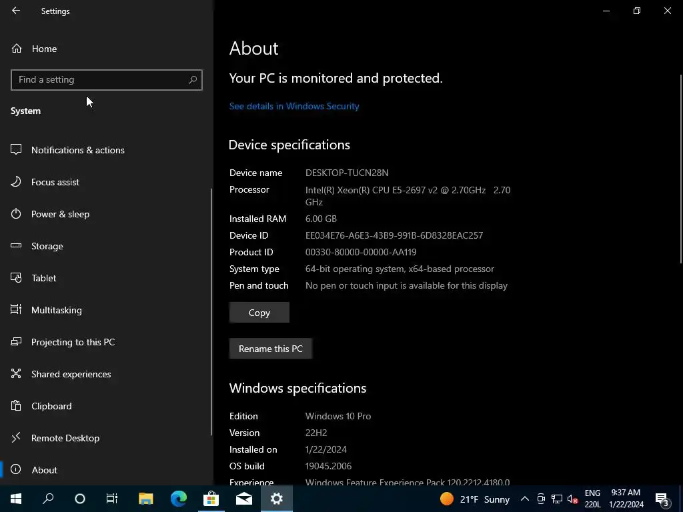Image resolution: width=683 pixels, height=512 pixels.
Task: Click the Device specifications heading
Action: (289, 145)
